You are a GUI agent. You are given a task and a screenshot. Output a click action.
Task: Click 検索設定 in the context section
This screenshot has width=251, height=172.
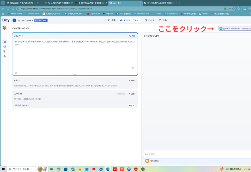coord(120,94)
